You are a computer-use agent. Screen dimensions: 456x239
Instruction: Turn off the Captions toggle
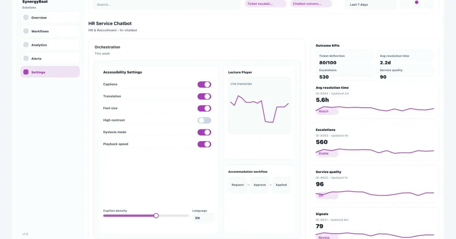tap(204, 85)
